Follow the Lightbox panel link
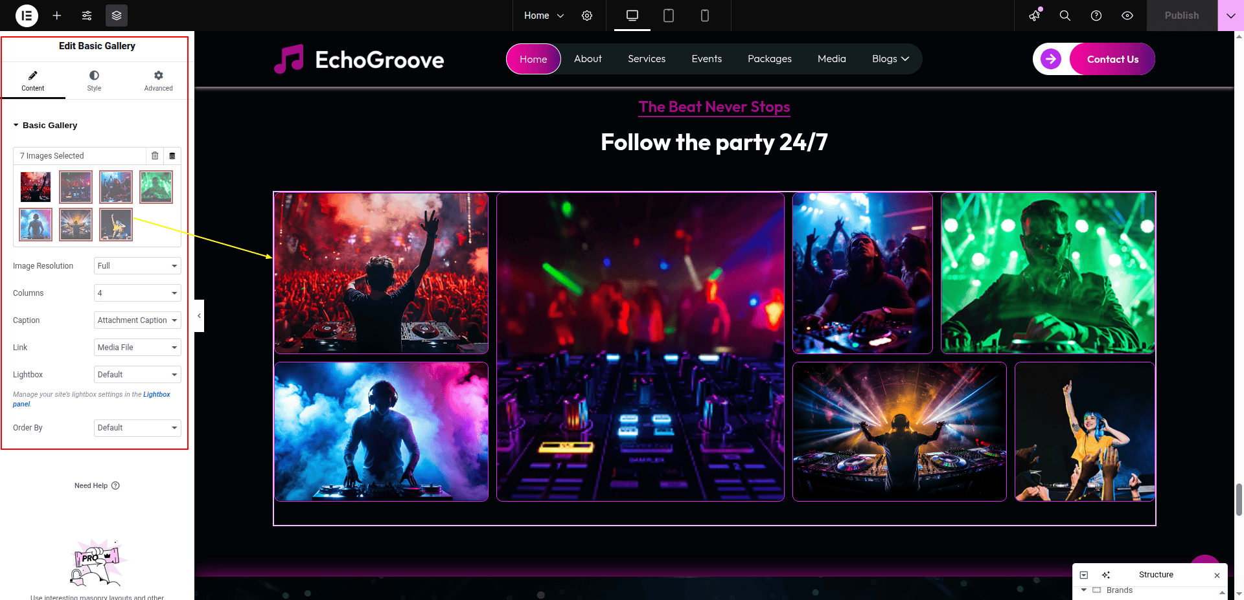Image resolution: width=1244 pixels, height=600 pixels. pyautogui.click(x=156, y=394)
